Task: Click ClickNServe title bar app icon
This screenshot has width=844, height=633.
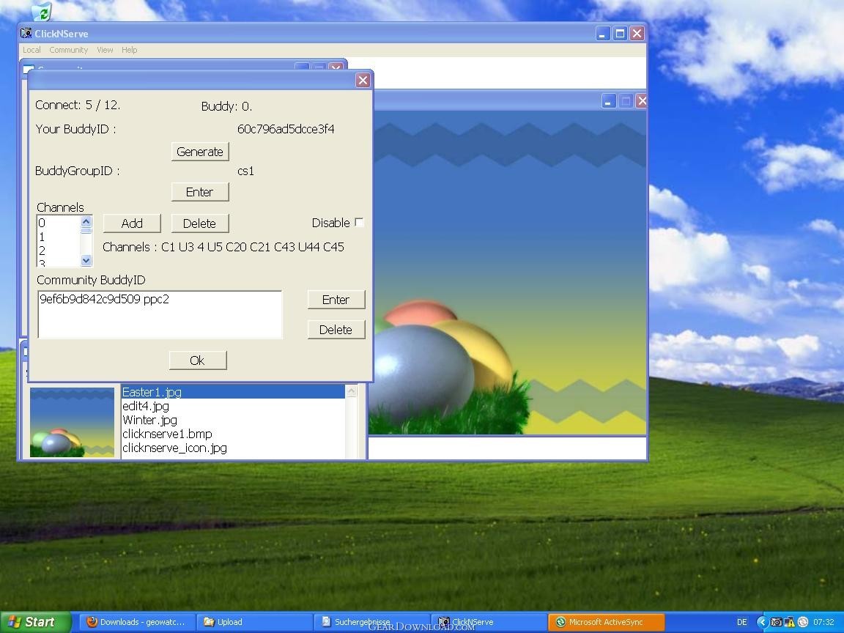Action: point(26,34)
